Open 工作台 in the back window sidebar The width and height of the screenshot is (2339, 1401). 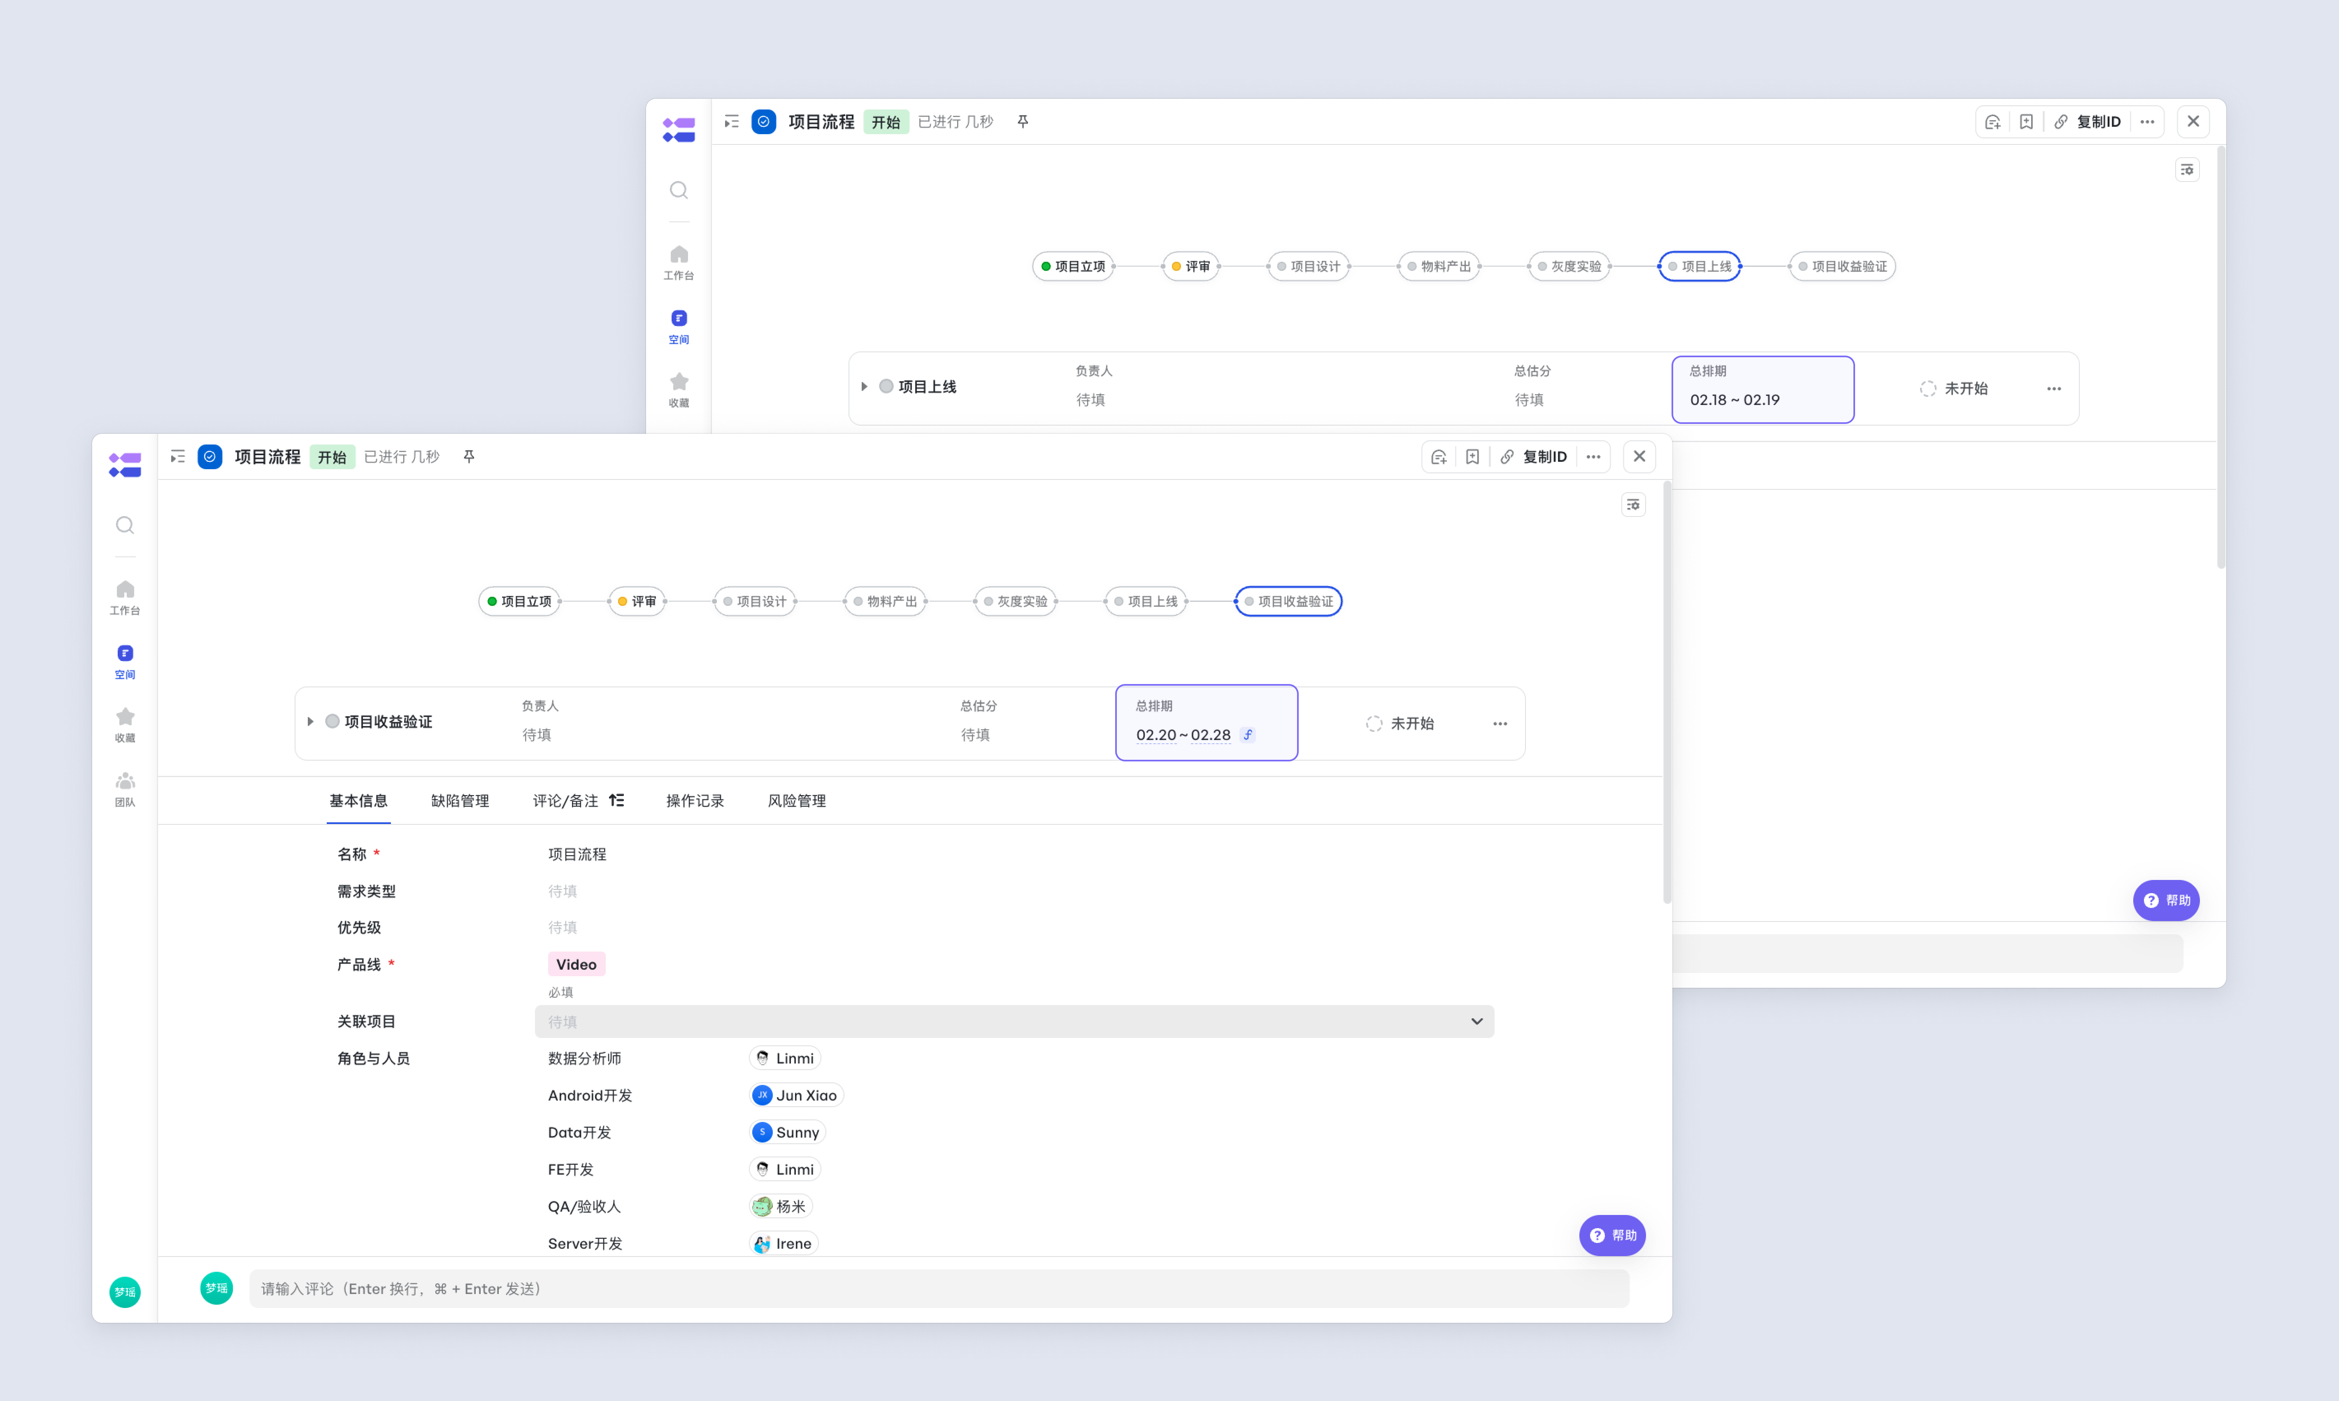[x=679, y=263]
